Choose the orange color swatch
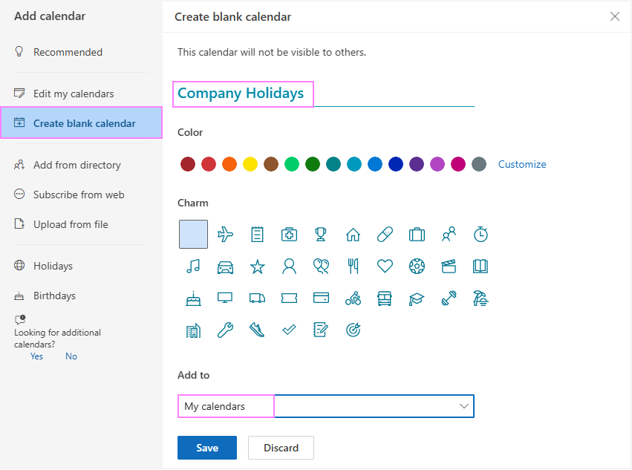 coord(229,164)
